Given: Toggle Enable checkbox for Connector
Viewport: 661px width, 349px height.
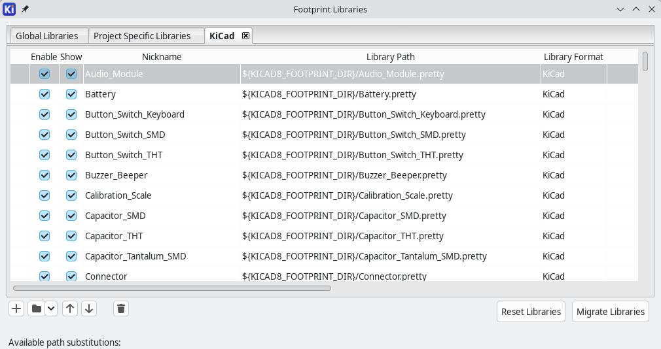Looking at the screenshot, I should pyautogui.click(x=45, y=276).
